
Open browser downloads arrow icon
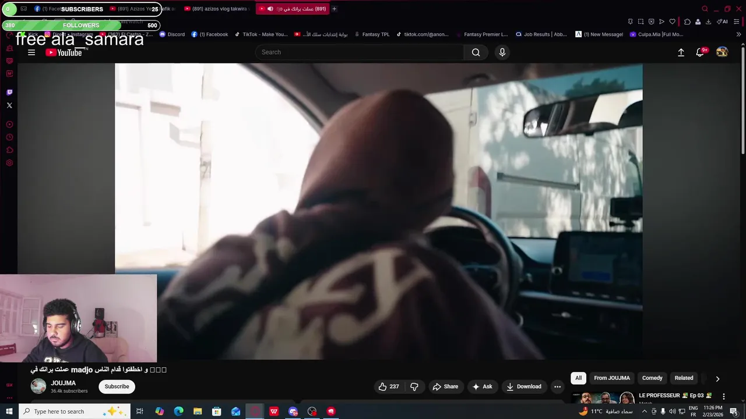pos(708,22)
